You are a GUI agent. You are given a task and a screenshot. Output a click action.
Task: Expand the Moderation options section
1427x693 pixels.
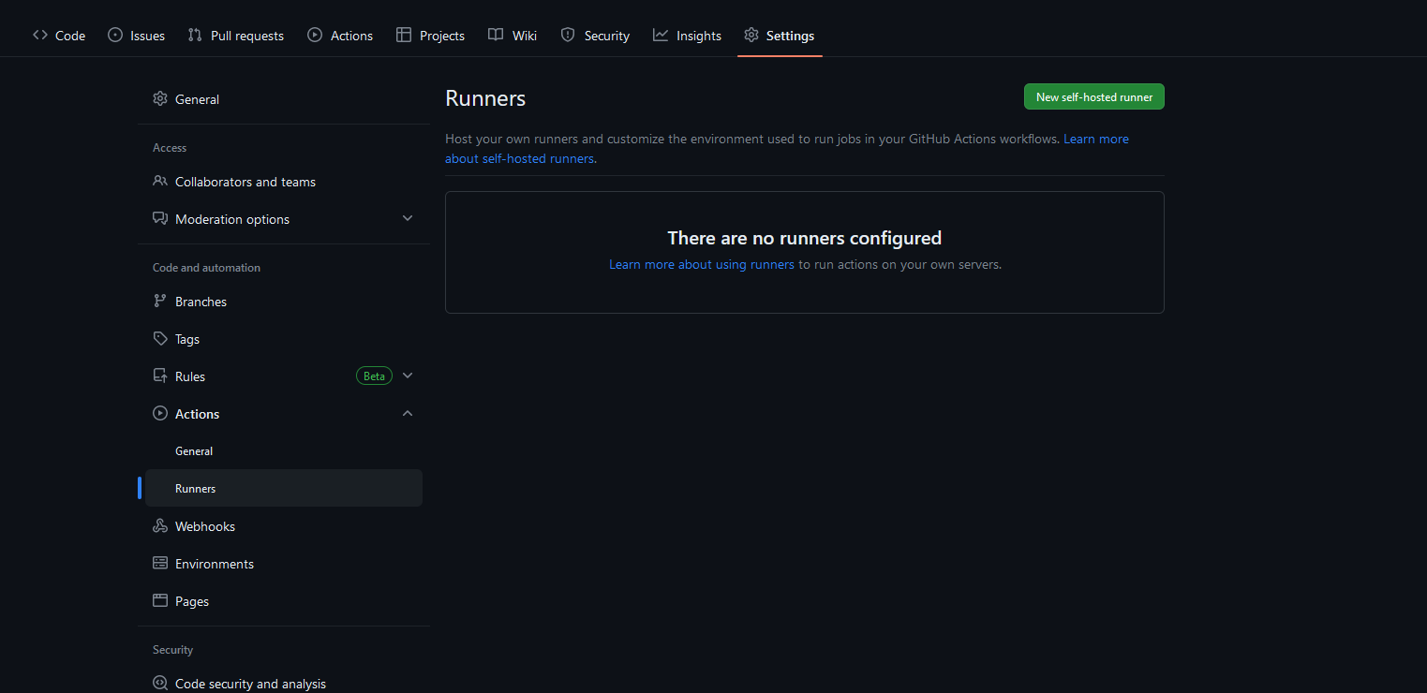pyautogui.click(x=408, y=217)
